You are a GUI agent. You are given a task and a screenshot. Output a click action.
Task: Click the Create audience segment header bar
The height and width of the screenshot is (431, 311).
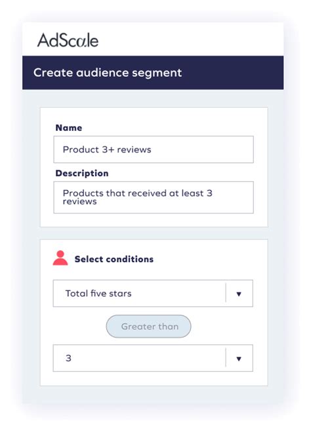tap(153, 72)
